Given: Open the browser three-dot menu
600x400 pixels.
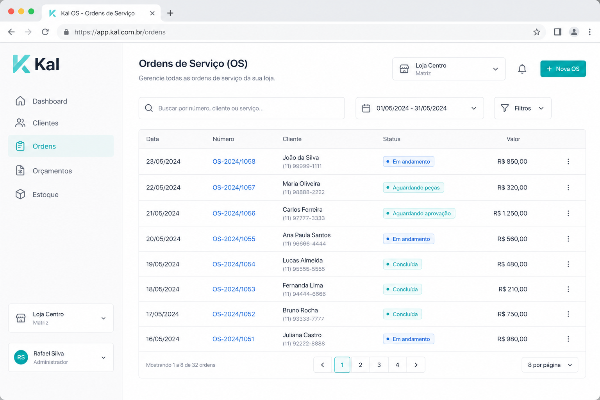Looking at the screenshot, I should [589, 32].
